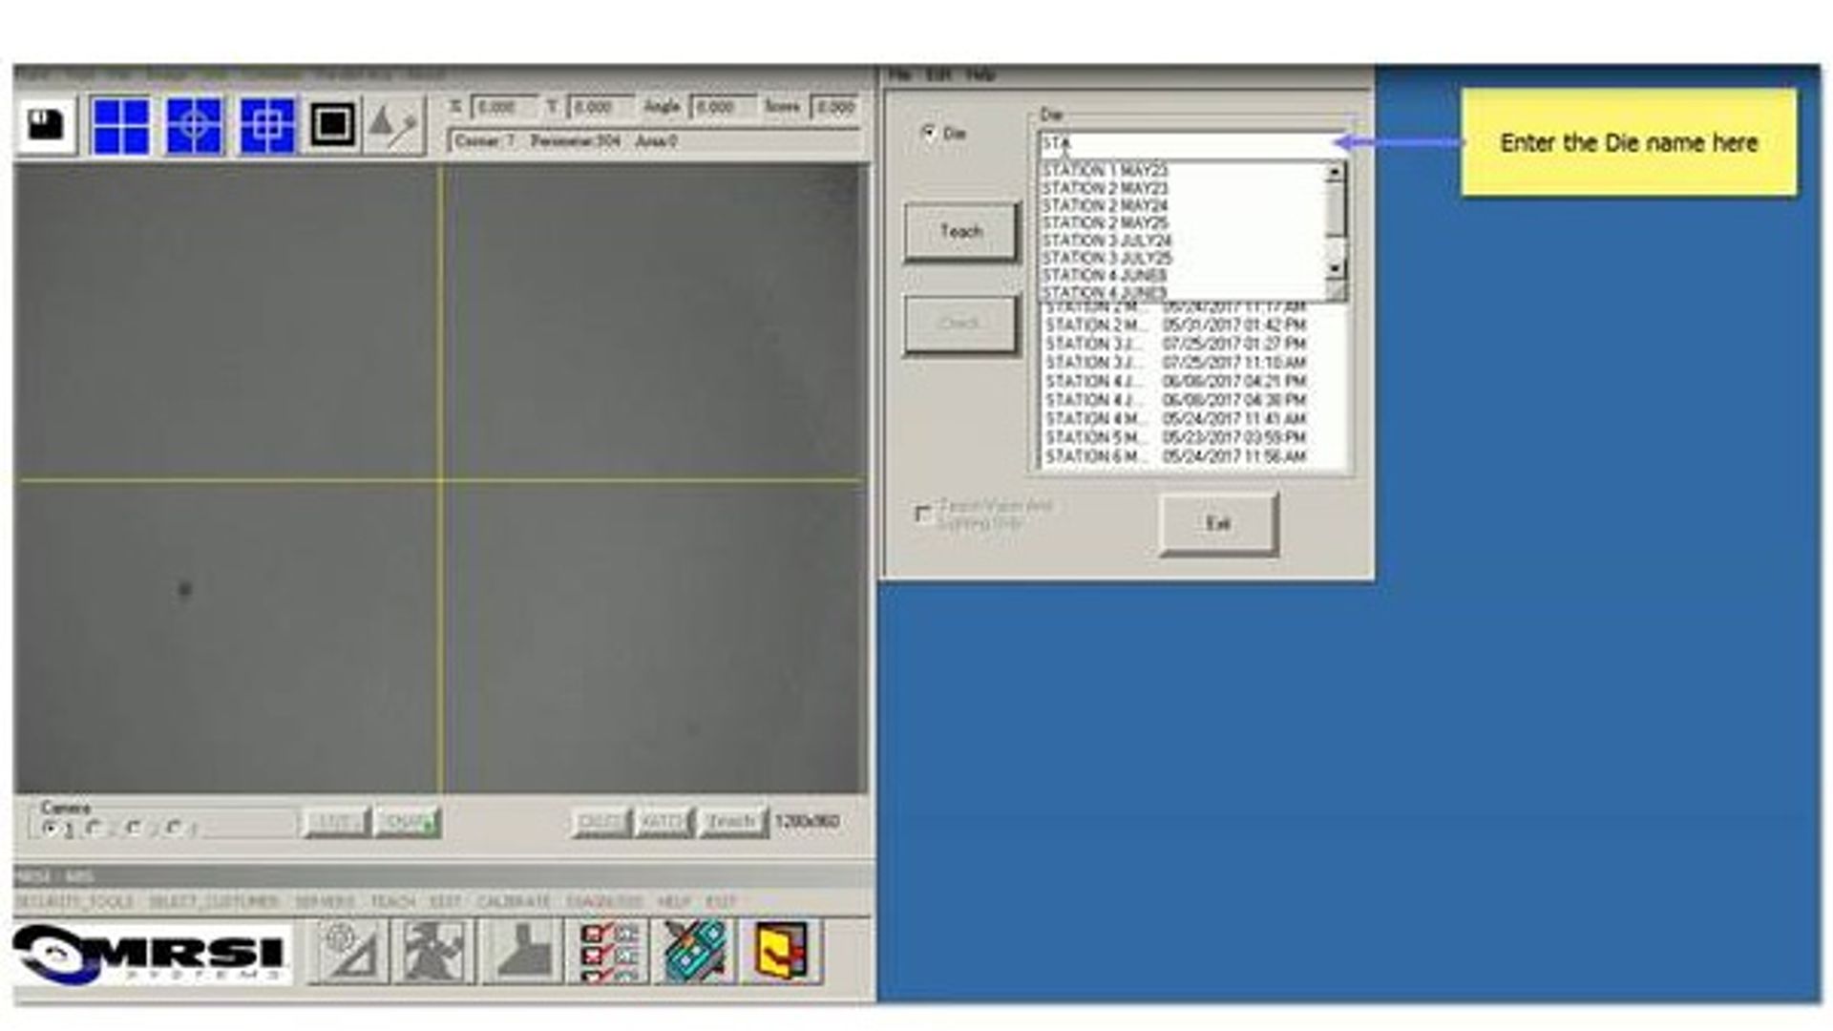This screenshot has height=1031, width=1833.
Task: Click the Exit button
Action: [x=1218, y=523]
